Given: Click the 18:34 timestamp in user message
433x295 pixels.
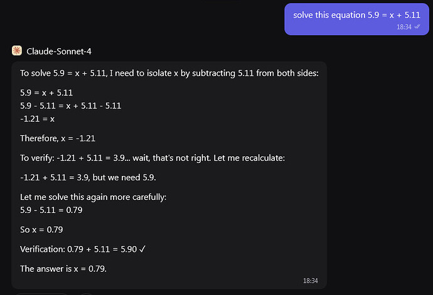Looking at the screenshot, I should pos(404,27).
